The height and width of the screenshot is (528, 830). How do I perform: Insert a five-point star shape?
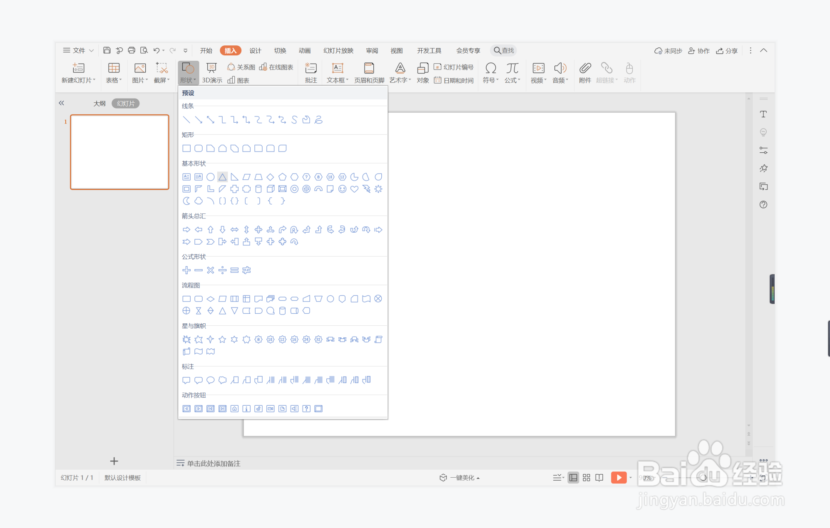point(222,340)
